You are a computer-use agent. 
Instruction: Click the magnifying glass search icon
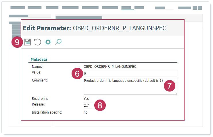(58, 42)
